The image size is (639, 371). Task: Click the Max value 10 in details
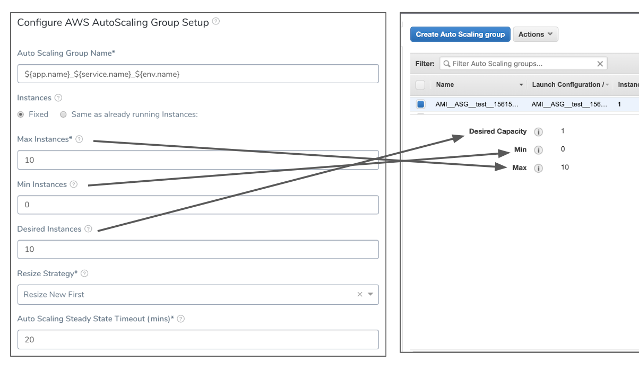(x=565, y=167)
